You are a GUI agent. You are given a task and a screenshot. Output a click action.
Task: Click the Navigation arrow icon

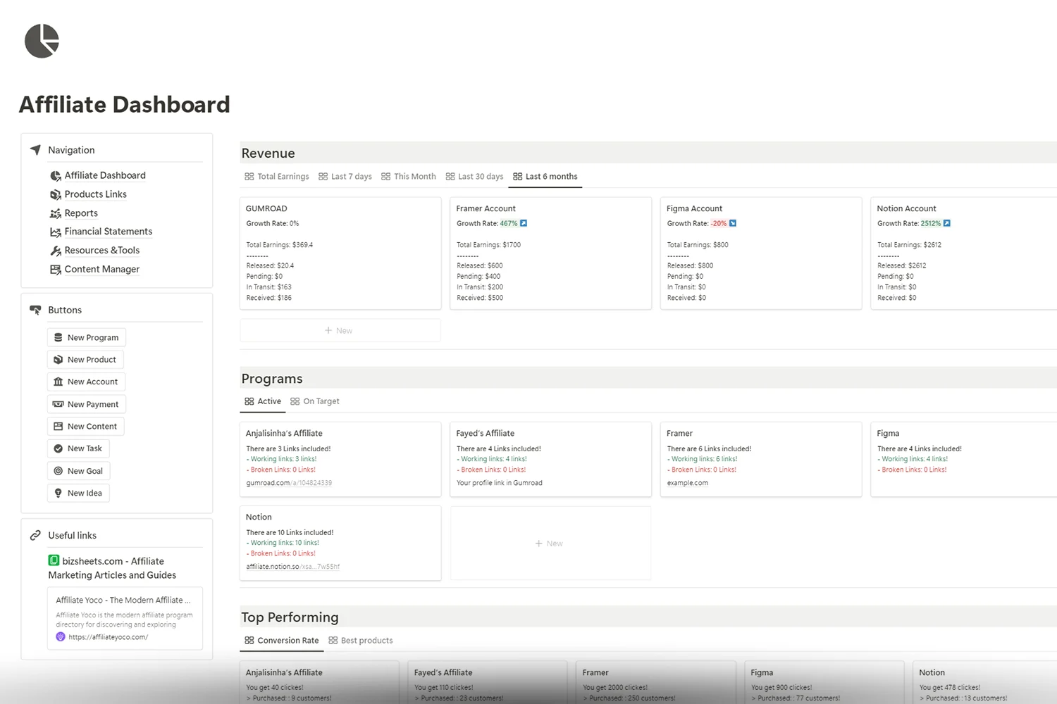35,150
